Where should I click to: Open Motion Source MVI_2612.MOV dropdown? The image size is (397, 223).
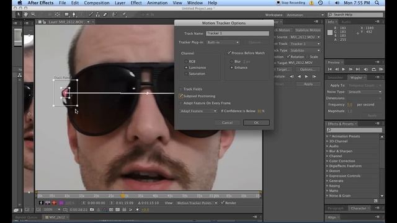coord(305,37)
